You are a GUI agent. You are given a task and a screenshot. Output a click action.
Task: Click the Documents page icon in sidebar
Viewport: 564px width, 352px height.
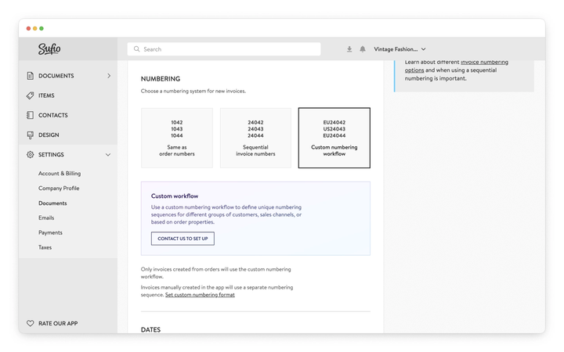click(x=31, y=76)
